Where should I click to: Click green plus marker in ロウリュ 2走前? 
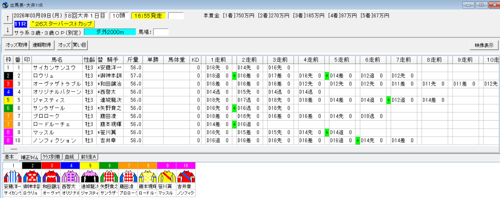click(x=234, y=76)
